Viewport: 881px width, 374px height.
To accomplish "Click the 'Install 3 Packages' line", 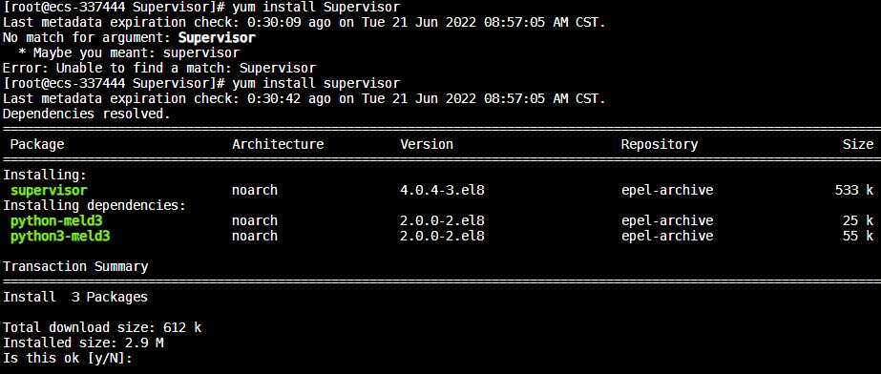I will click(x=75, y=297).
